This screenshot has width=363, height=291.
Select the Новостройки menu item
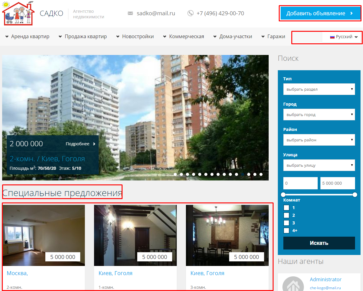click(135, 36)
